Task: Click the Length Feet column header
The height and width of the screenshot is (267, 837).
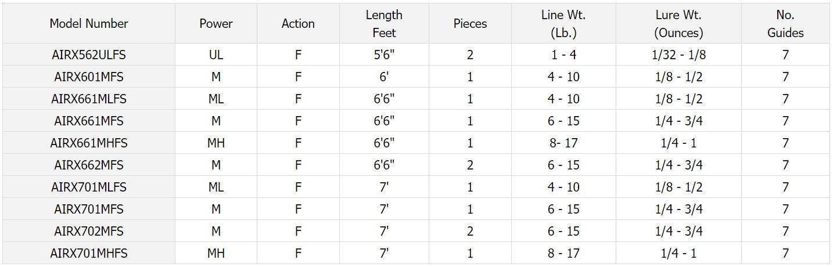Action: 384,24
